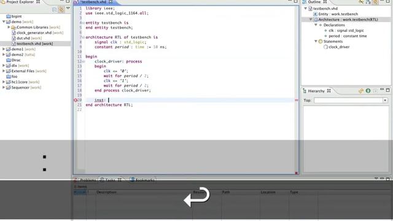
Task: Click Hierarchy link-with-editor icon
Action: (x=361, y=91)
